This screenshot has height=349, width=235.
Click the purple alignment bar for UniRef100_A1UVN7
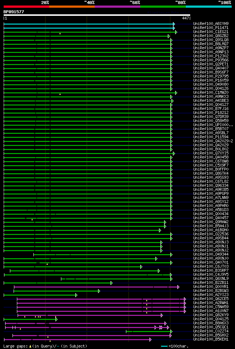coord(101,311)
